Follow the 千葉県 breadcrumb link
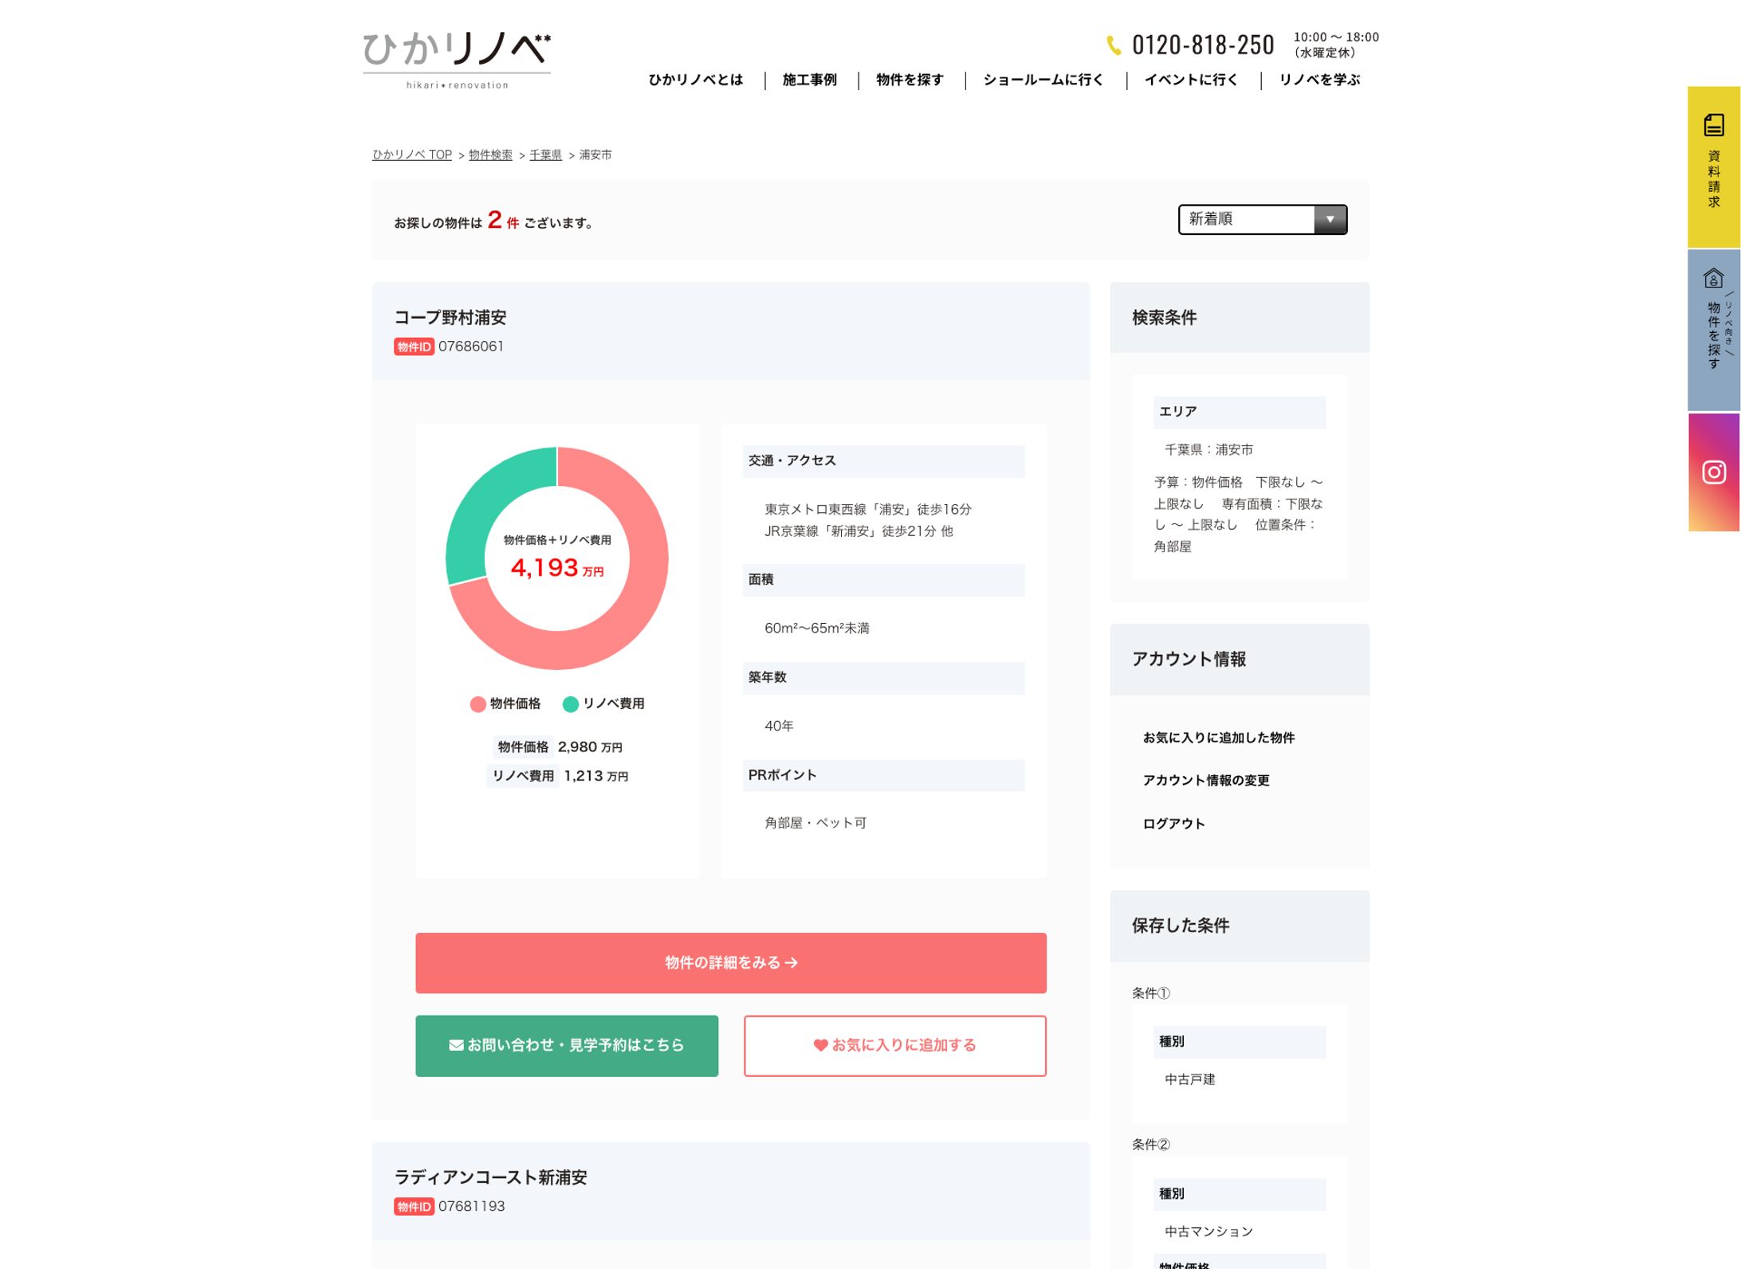This screenshot has width=1741, height=1269. (x=545, y=155)
